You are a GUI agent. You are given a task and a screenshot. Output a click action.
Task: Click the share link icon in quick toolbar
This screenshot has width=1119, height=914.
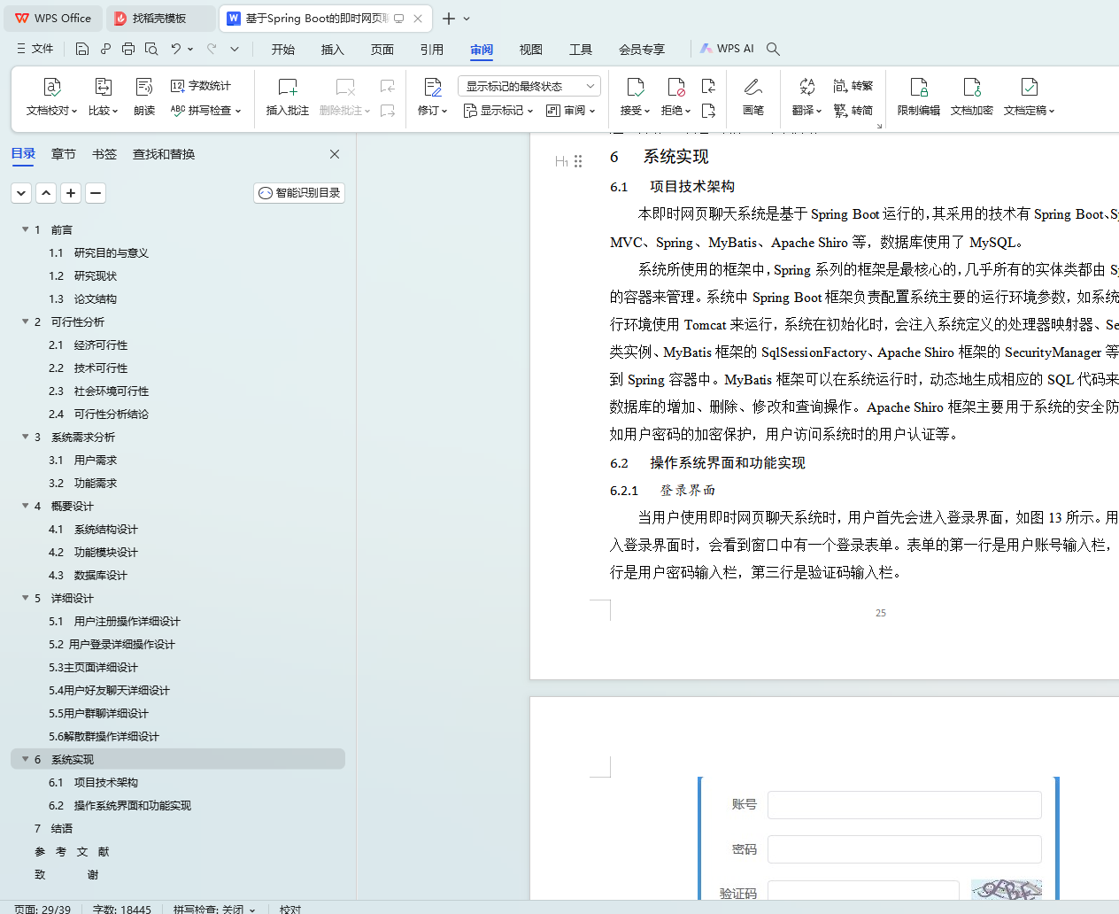[x=105, y=49]
